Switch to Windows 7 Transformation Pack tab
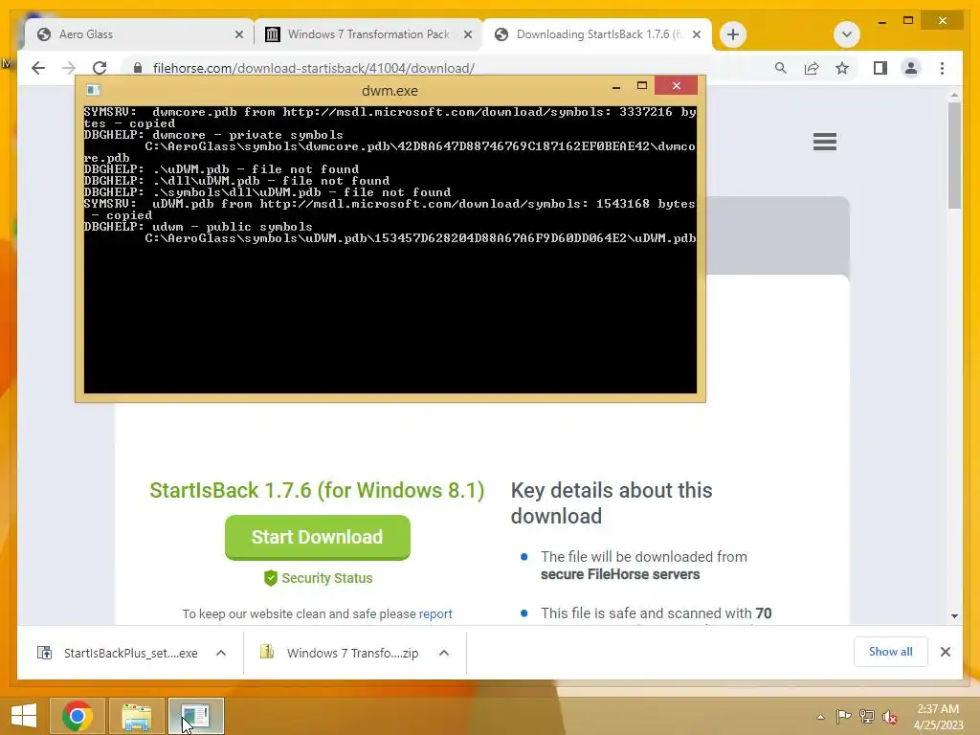The height and width of the screenshot is (735, 980). (x=367, y=34)
